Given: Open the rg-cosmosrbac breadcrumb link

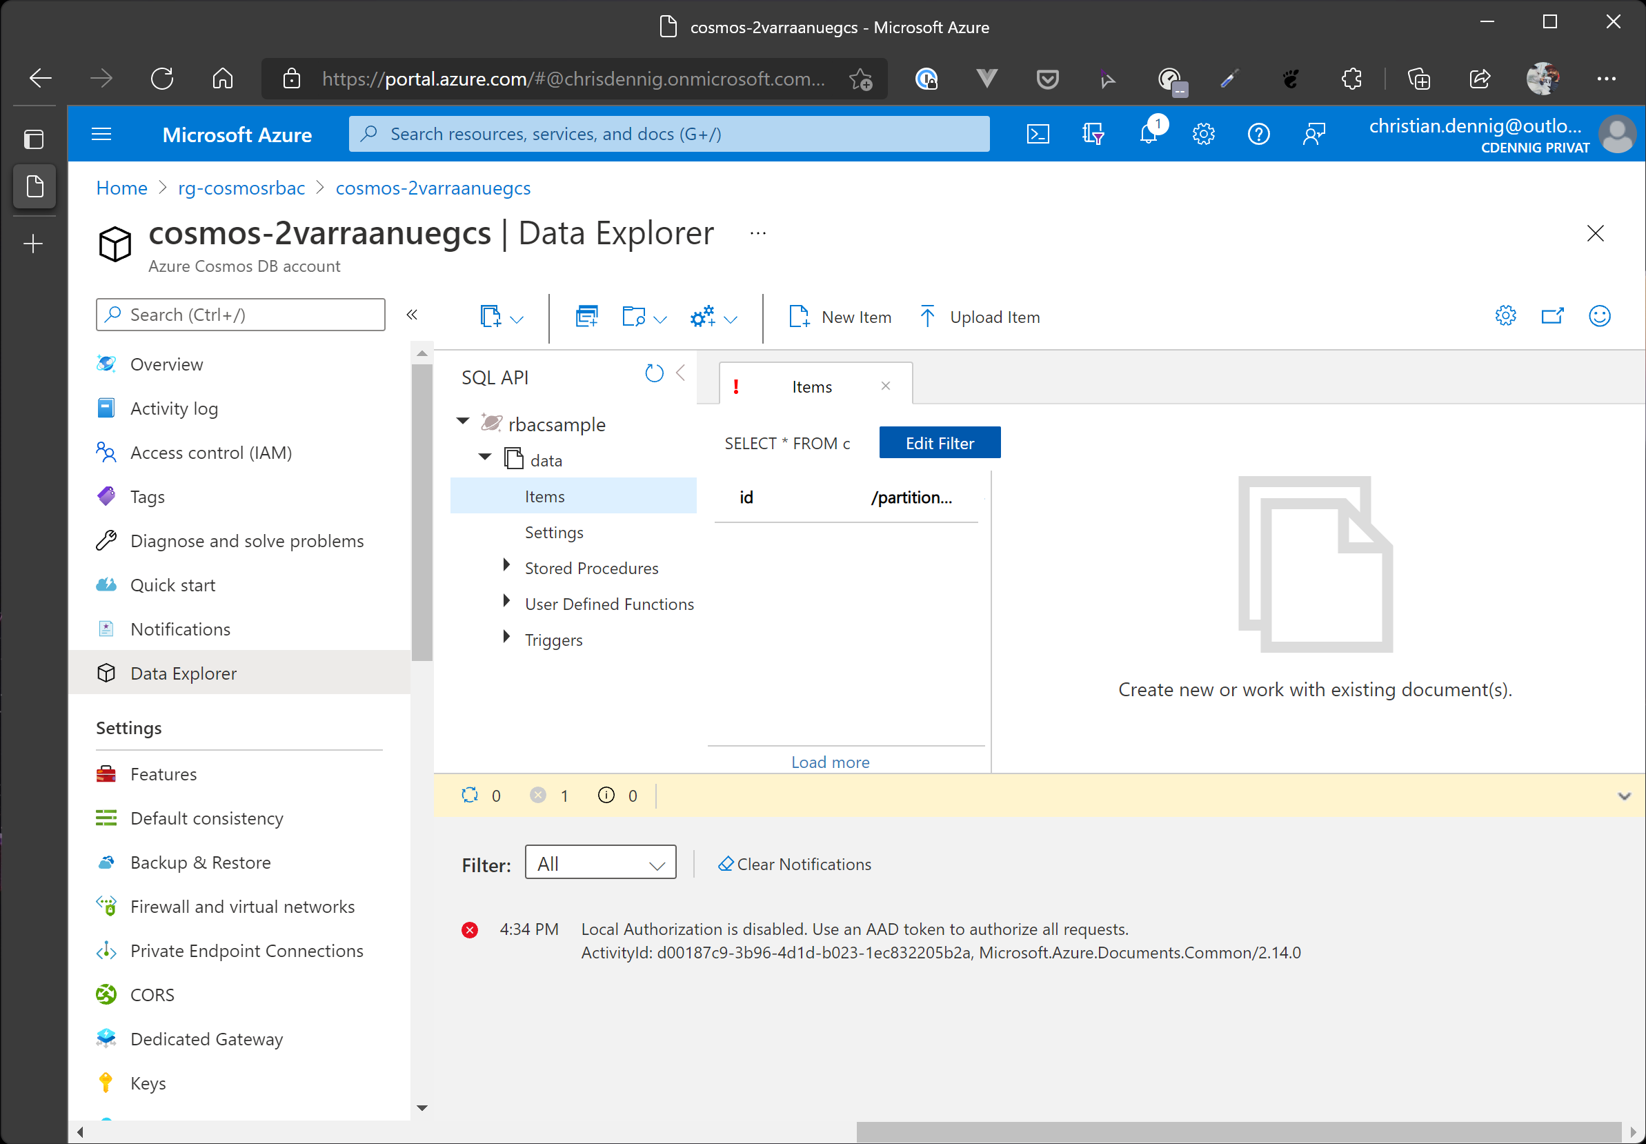Looking at the screenshot, I should [x=241, y=188].
